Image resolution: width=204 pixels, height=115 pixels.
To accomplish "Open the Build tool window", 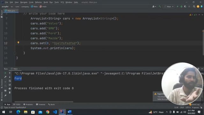I will coord(51,104).
